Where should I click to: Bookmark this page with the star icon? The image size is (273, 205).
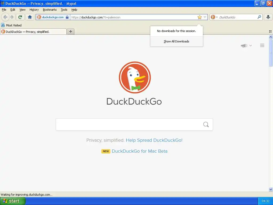click(x=199, y=17)
